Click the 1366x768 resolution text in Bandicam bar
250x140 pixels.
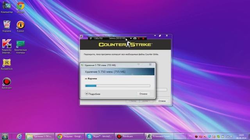[x=98, y=38]
